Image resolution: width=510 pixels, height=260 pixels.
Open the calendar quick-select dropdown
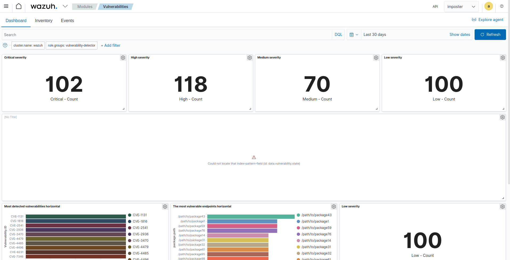354,35
